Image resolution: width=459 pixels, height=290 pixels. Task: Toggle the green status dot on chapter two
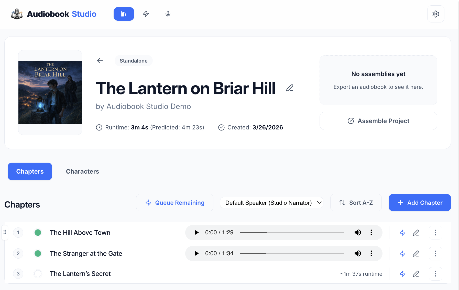[38, 253]
